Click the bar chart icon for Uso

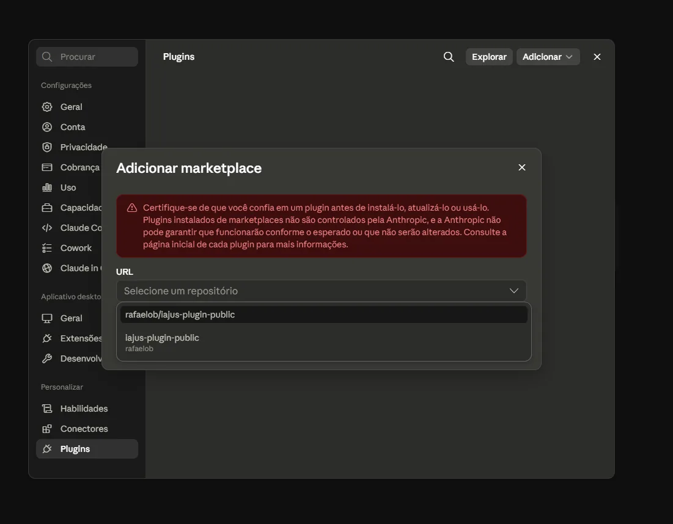(47, 187)
